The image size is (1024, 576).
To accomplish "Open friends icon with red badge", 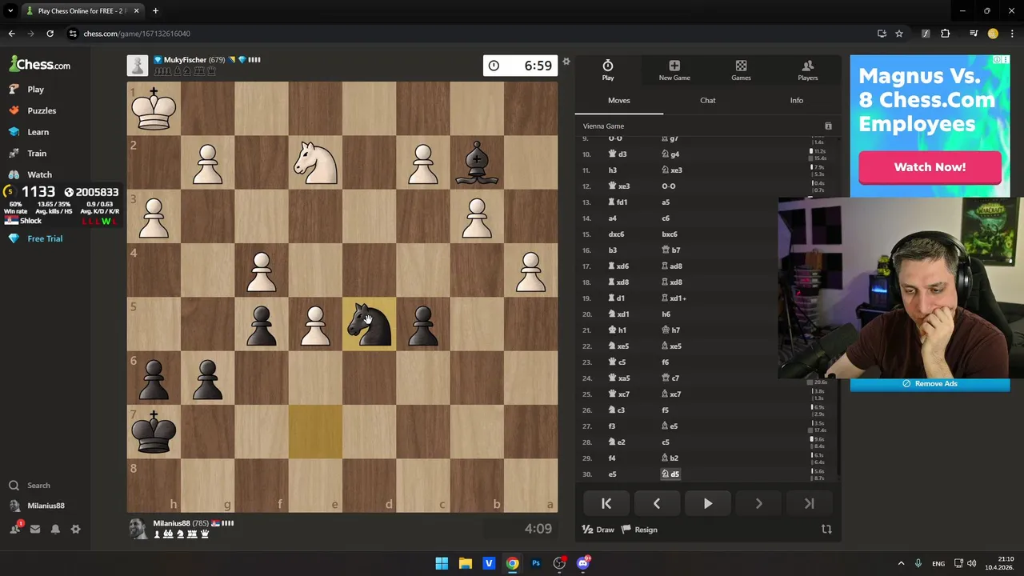I will (x=14, y=529).
